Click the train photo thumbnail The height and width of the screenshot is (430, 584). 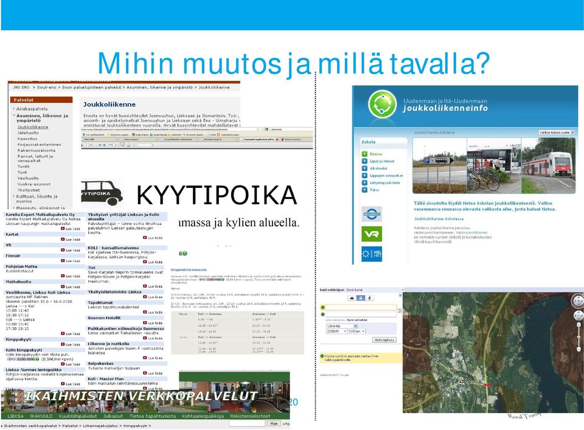pos(548,165)
